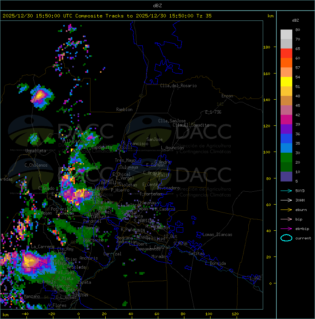Click the 'C_Chilenos' map label
This screenshot has width=315, height=319.
coord(36,165)
